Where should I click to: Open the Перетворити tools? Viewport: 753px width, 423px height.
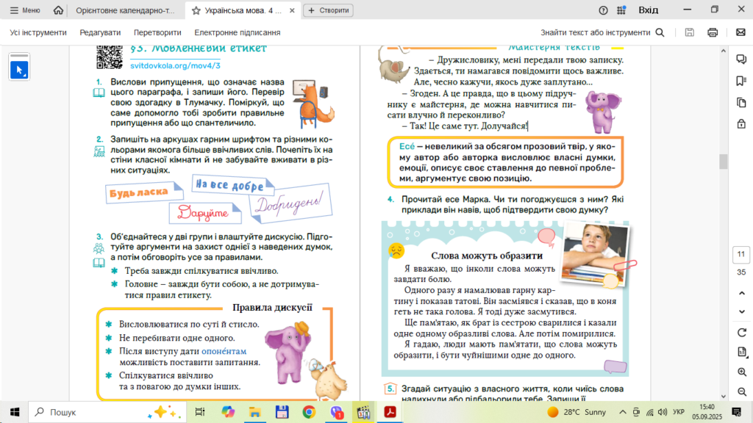[157, 32]
